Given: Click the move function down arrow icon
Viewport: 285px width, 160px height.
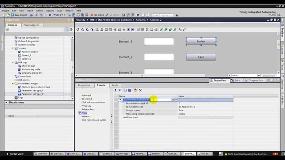Looking at the screenshot, I should tap(120, 90).
